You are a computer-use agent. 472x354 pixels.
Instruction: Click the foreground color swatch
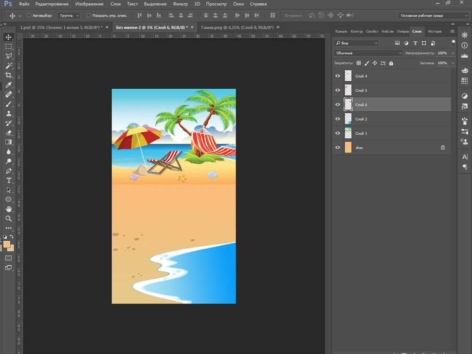(7, 244)
